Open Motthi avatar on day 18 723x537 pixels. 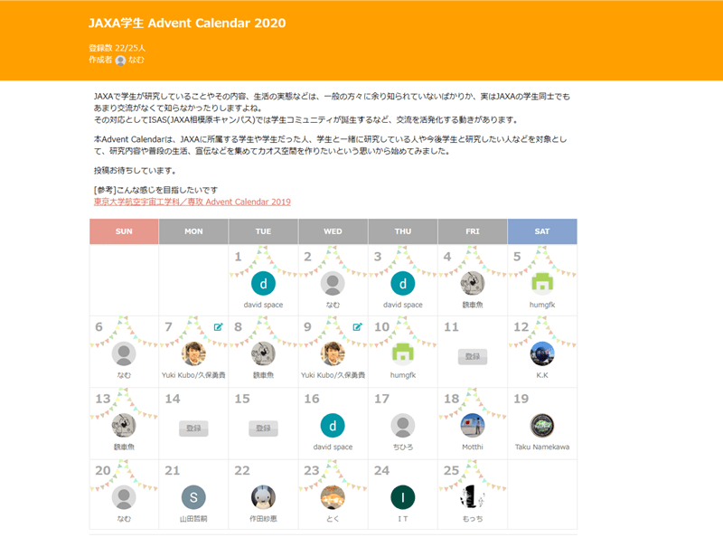473,426
